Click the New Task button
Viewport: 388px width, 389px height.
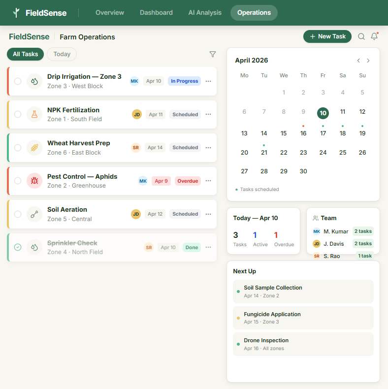(x=327, y=36)
